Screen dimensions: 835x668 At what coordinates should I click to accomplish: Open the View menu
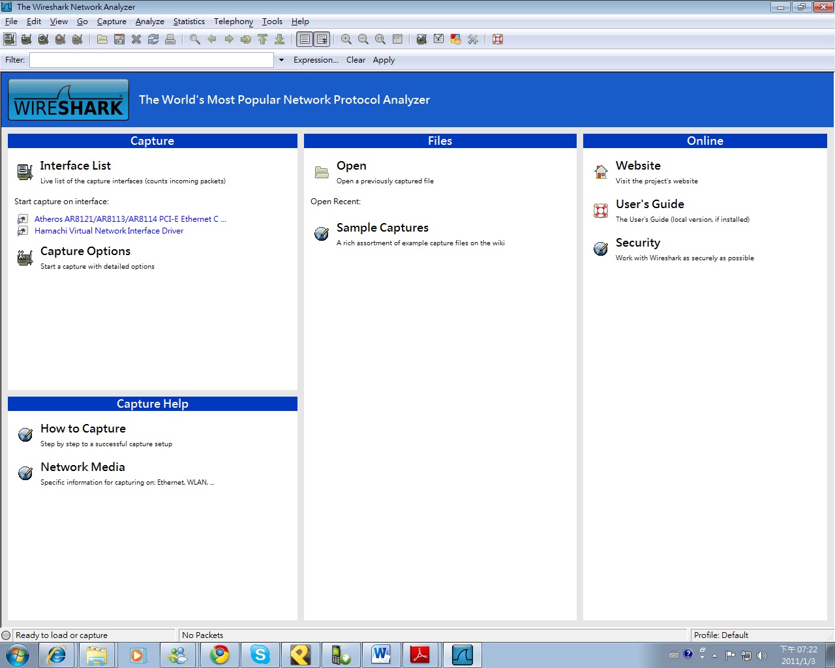(59, 22)
